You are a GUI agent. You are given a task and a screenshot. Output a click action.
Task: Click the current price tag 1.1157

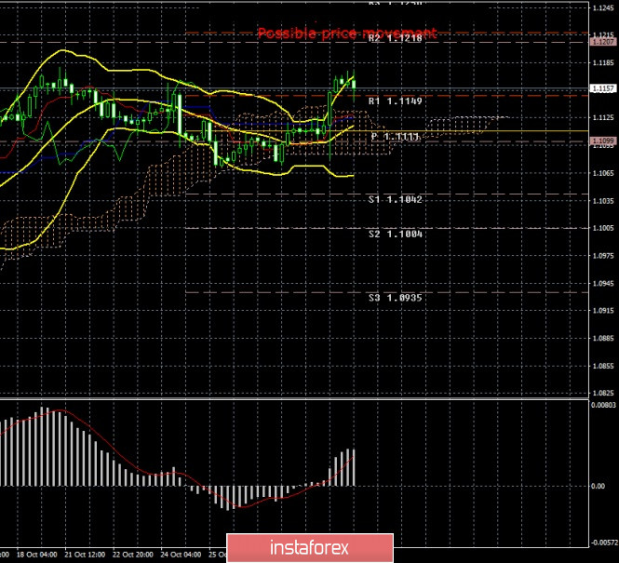tap(603, 88)
